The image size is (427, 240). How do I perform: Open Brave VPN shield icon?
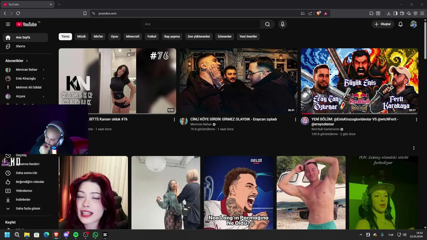pyautogui.click(x=415, y=13)
